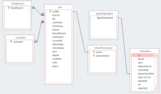The width and height of the screenshot is (161, 94).
Task: Click scroll down arrow in transation table
Action: coord(156,89)
